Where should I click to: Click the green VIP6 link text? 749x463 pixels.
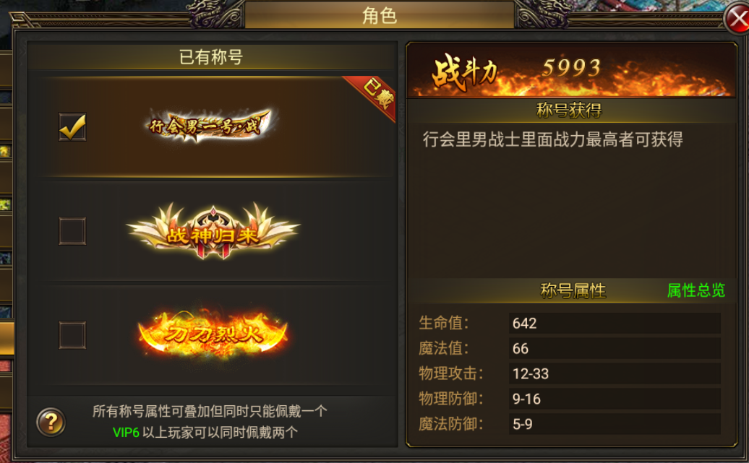[x=126, y=433]
